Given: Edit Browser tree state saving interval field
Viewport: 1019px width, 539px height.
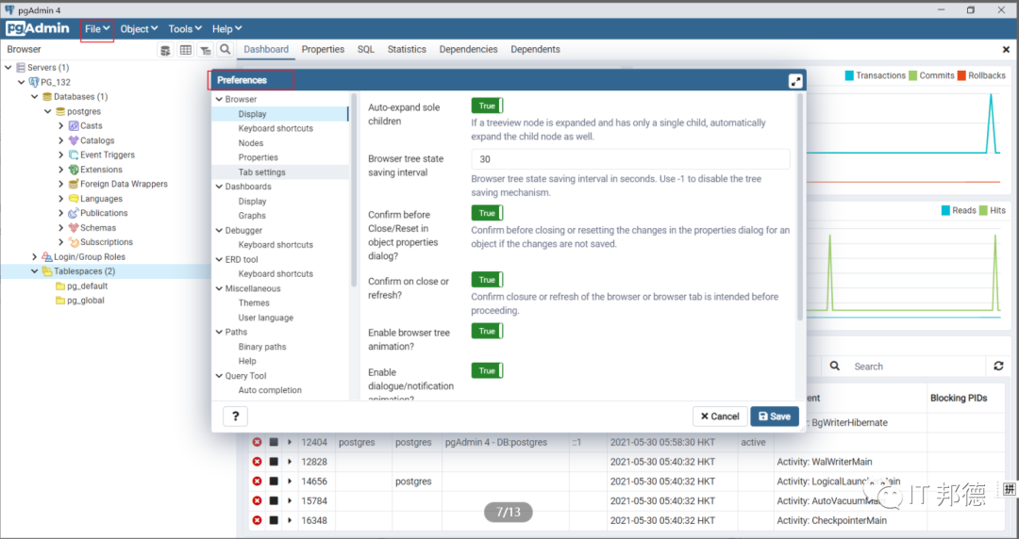Looking at the screenshot, I should [x=630, y=159].
